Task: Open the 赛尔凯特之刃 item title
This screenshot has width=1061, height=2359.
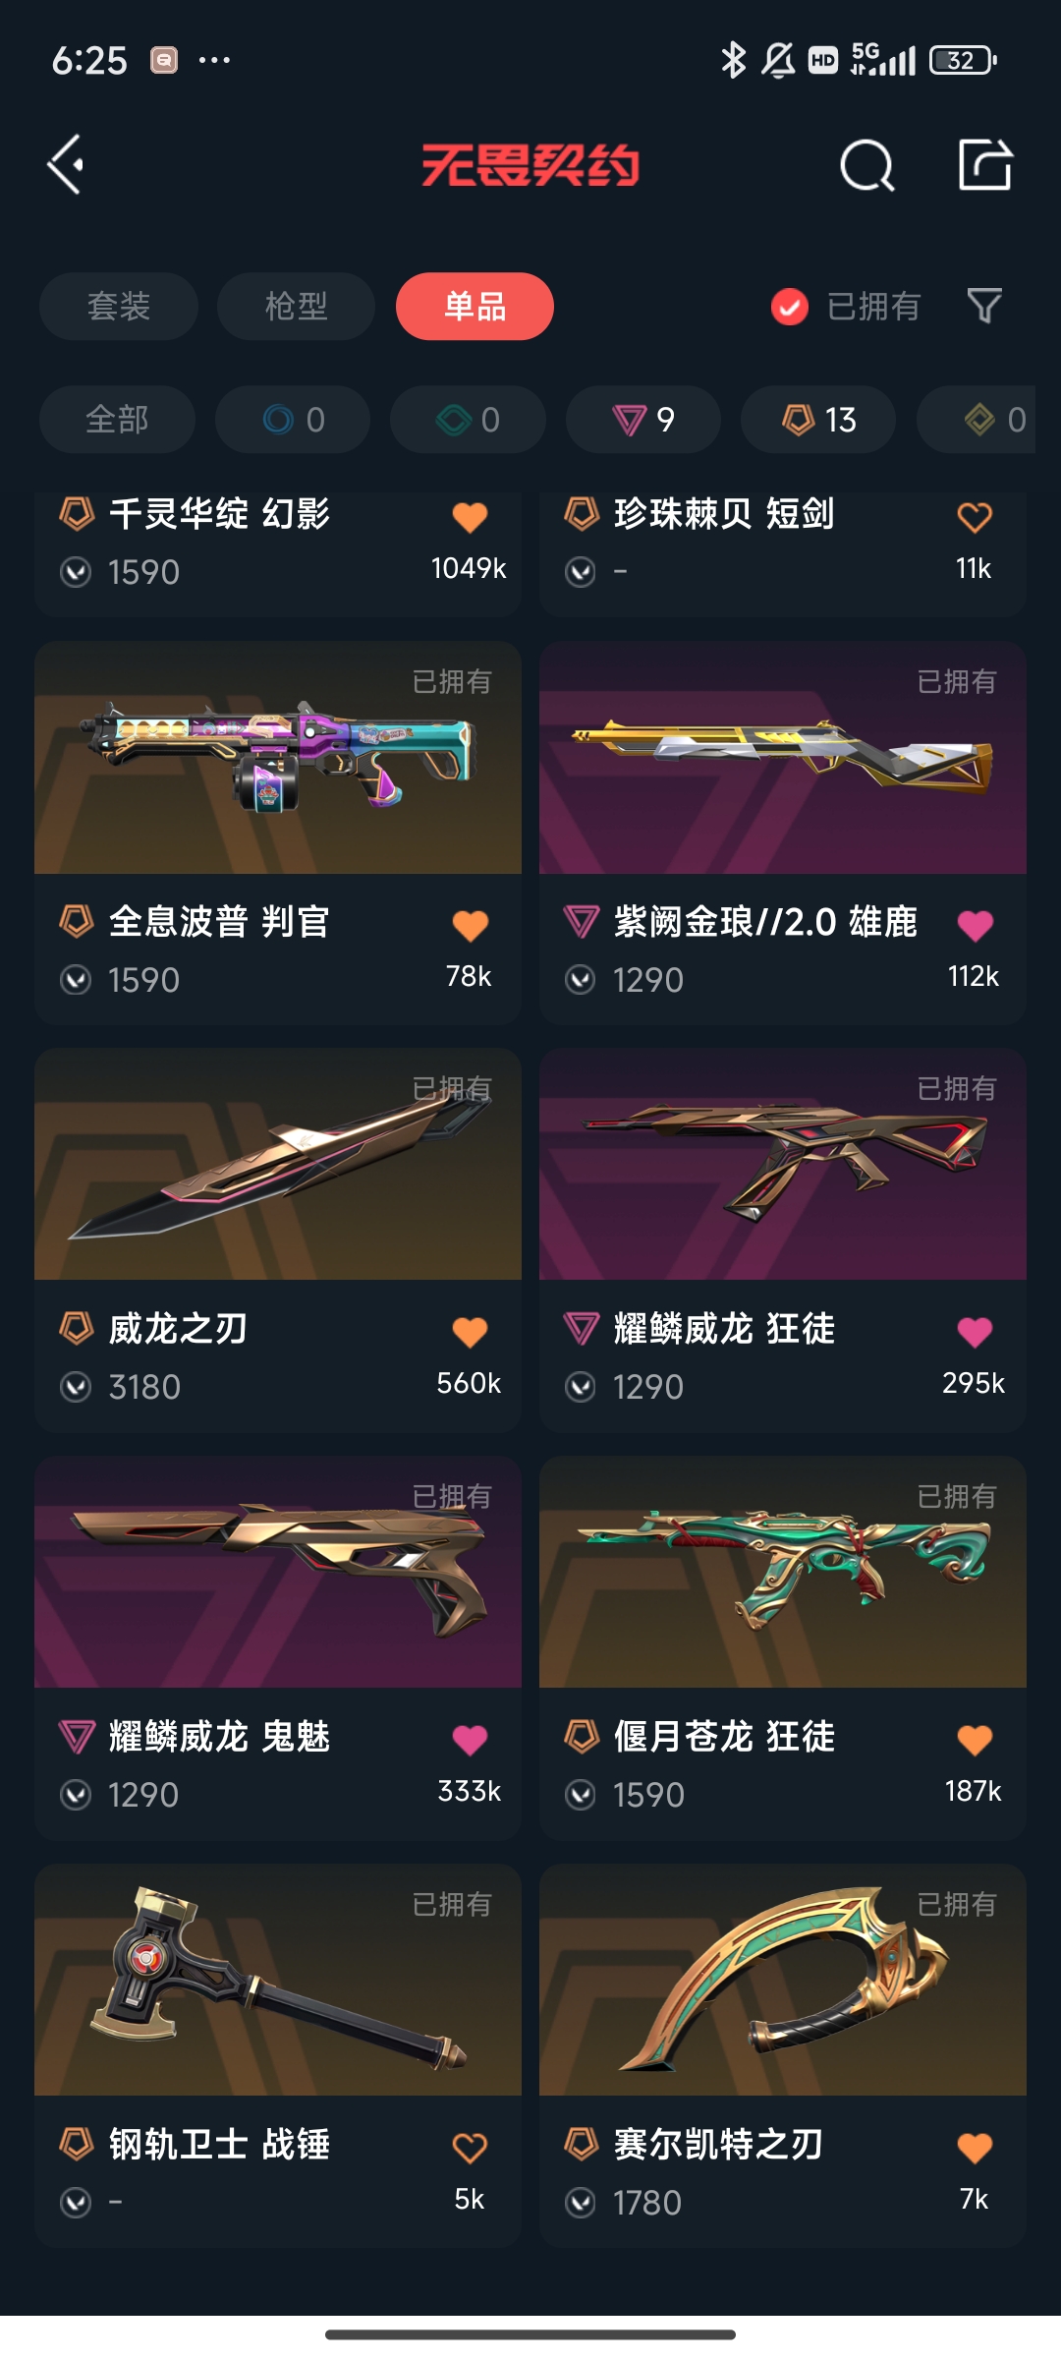Action: pyautogui.click(x=718, y=2144)
